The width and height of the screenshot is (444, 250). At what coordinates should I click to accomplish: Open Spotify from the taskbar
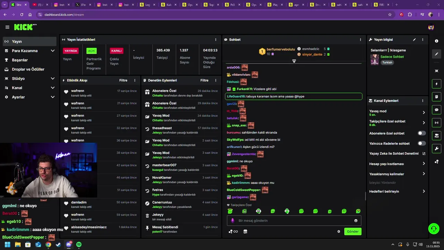click(x=79, y=245)
